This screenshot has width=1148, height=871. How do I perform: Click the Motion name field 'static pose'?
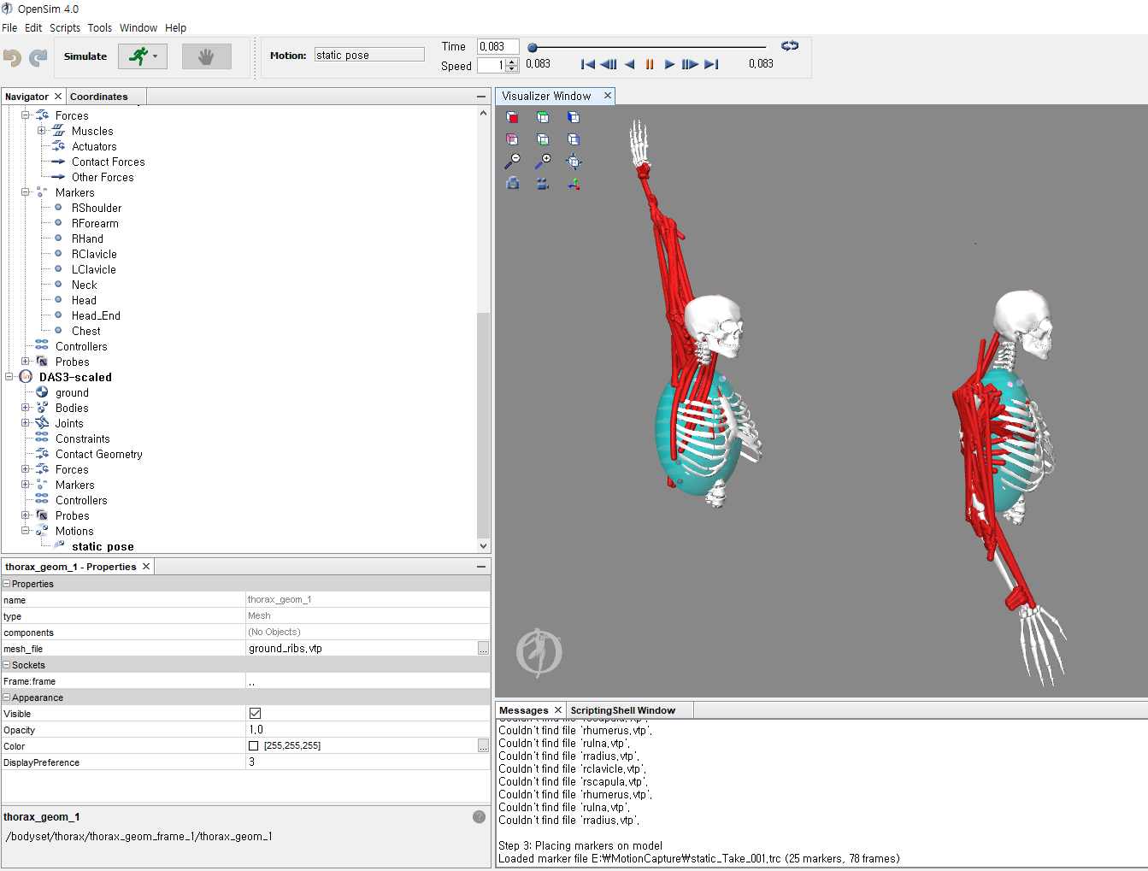(x=369, y=55)
